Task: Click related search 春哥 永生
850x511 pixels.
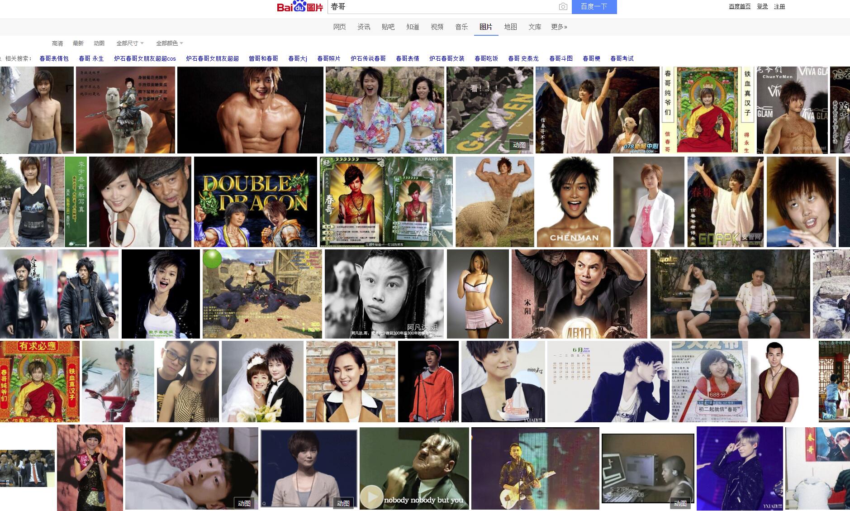Action: click(x=91, y=58)
